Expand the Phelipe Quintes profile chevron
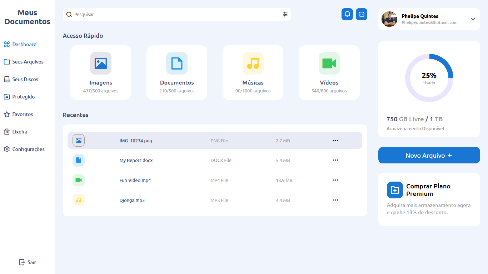Viewport: 488px width, 274px height. (473, 19)
